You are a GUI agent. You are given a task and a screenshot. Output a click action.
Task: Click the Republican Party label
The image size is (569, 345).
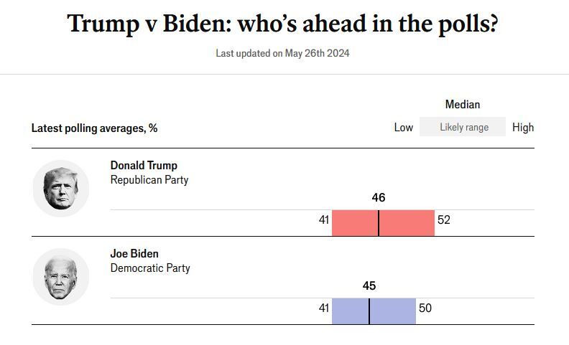[149, 180]
